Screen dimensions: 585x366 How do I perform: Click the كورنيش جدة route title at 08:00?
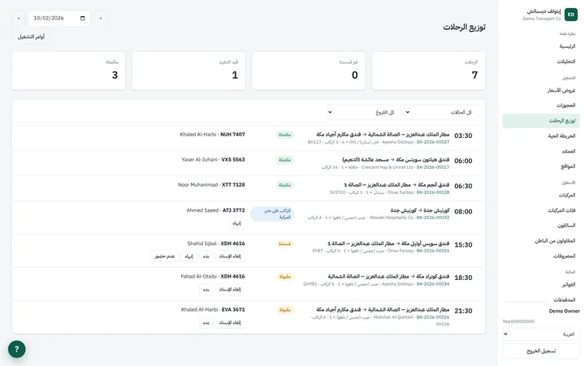(420, 210)
